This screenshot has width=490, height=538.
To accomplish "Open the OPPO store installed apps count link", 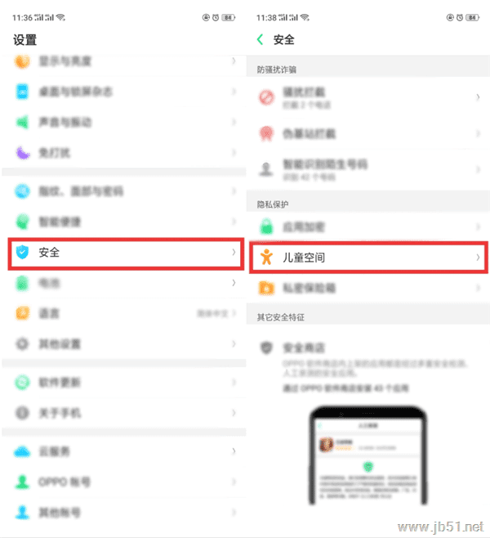I will [345, 388].
